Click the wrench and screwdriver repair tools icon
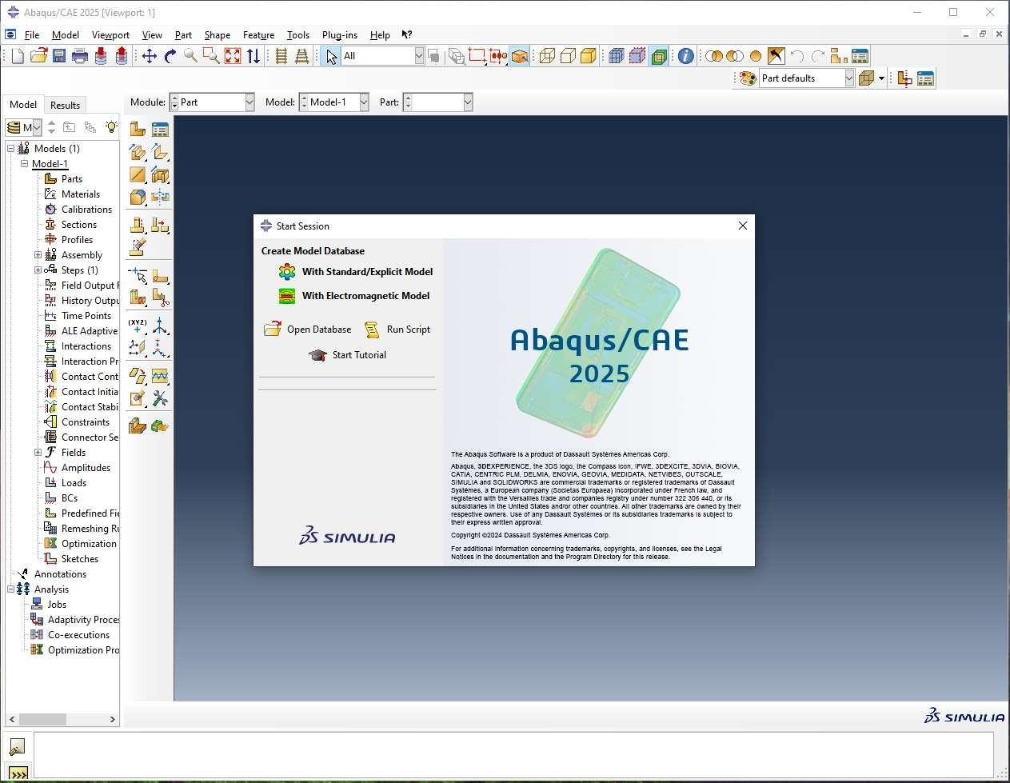 pos(160,398)
